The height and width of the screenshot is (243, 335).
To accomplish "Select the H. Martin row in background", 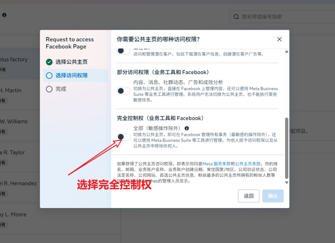I will (x=20, y=95).
